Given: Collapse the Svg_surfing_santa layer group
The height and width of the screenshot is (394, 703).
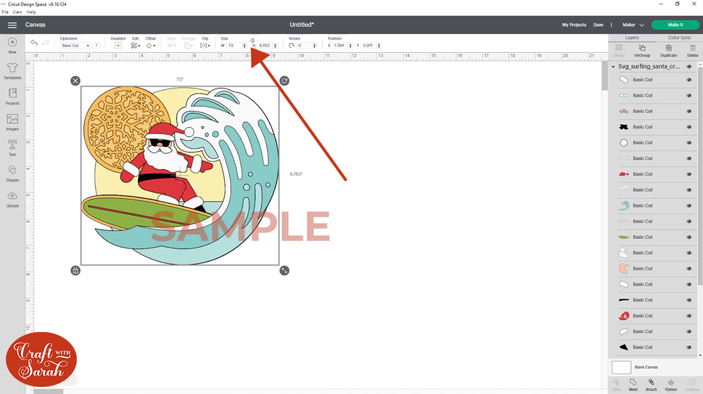Looking at the screenshot, I should point(613,67).
